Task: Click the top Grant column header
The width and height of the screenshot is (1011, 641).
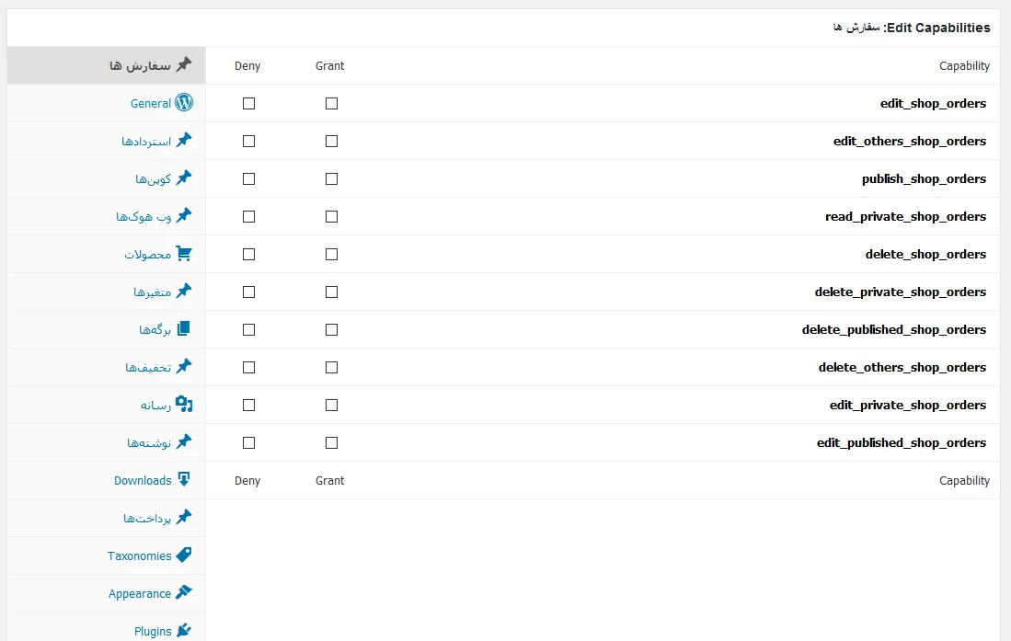Action: click(329, 66)
